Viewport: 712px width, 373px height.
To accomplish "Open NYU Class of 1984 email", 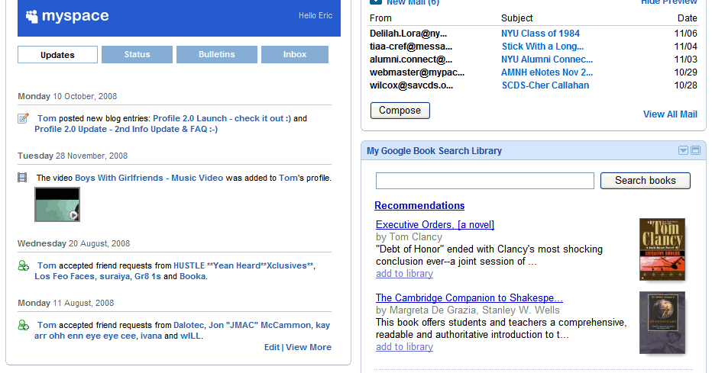I will click(540, 34).
